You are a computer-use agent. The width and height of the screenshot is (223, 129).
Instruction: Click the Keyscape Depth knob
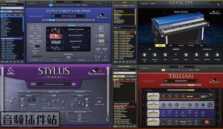click(x=165, y=55)
